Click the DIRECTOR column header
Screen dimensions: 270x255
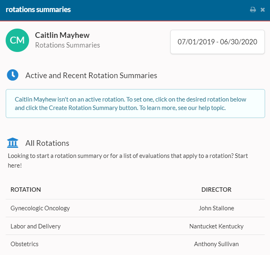216,189
